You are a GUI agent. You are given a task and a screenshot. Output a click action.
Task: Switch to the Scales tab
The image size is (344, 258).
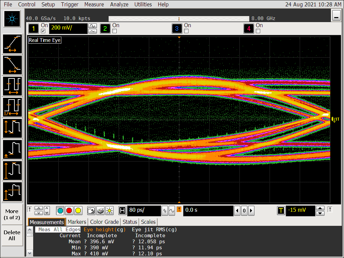tap(148, 222)
